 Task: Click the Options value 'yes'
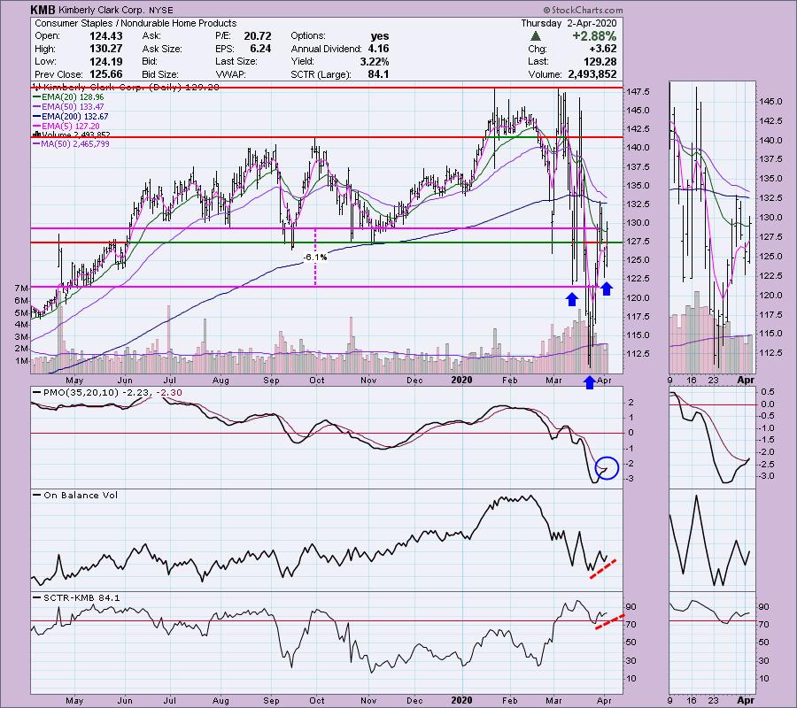(380, 36)
